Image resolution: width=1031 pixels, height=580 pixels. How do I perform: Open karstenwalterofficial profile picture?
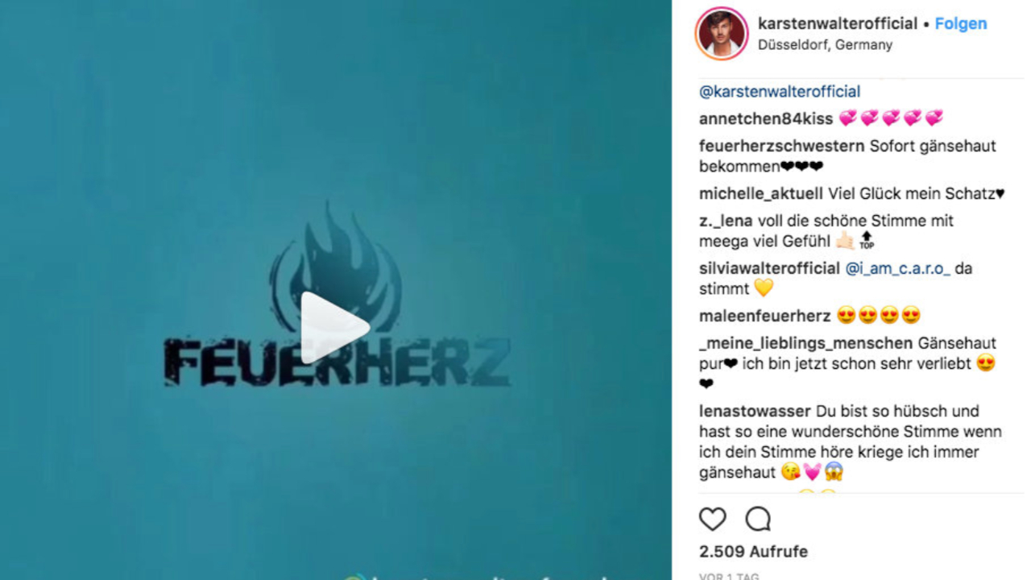click(721, 34)
